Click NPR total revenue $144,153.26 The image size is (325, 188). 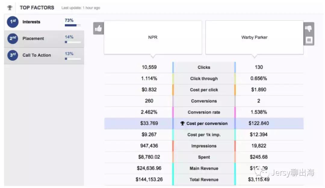coord(149,179)
